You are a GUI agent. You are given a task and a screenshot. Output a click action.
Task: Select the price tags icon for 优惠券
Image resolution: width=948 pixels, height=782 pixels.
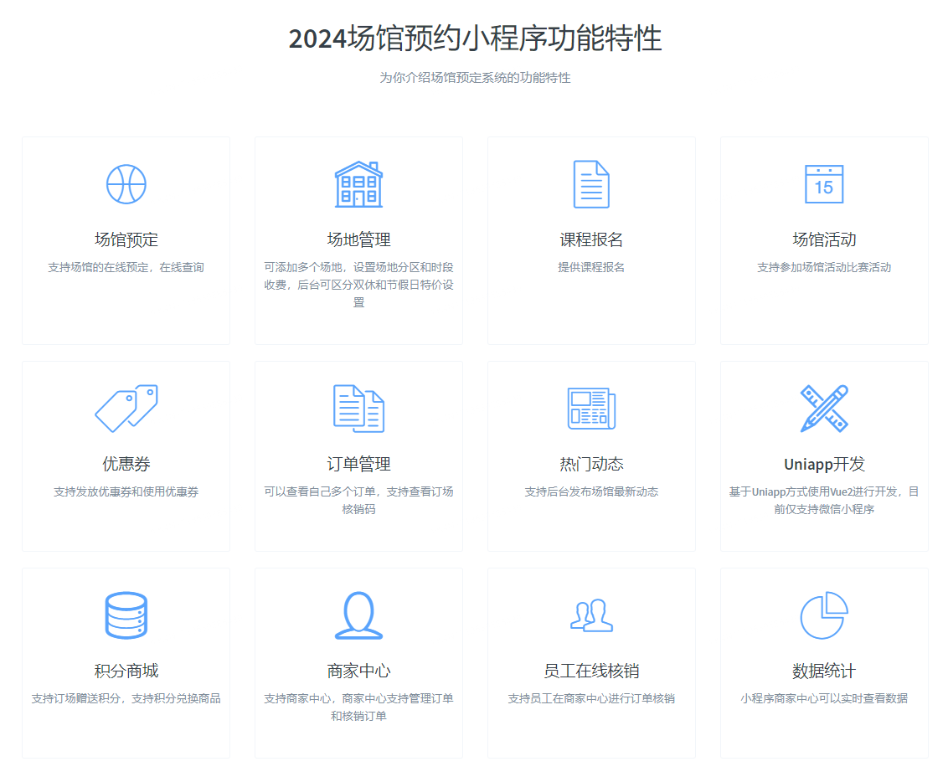point(126,408)
